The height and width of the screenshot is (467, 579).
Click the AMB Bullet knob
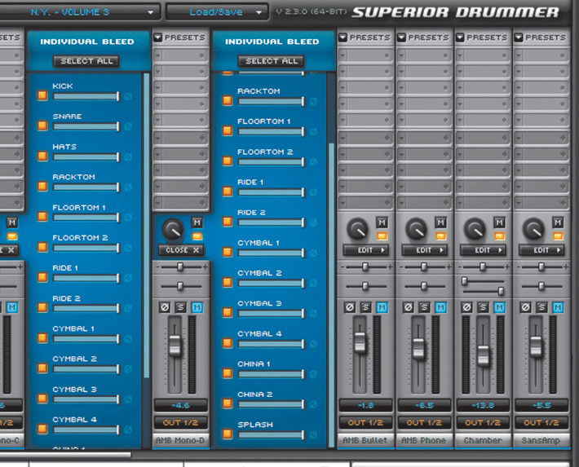pyautogui.click(x=357, y=229)
